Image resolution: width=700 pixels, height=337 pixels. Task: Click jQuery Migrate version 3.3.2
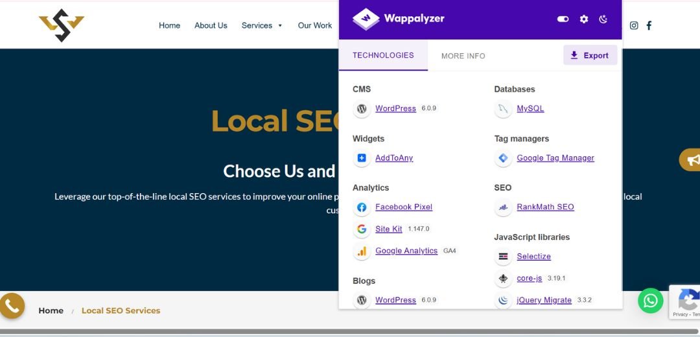coord(584,301)
